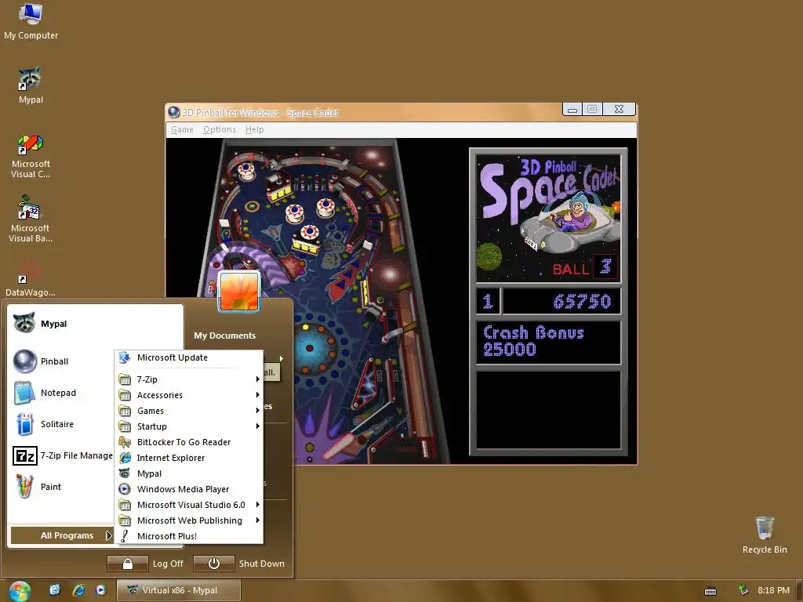Viewport: 803px width, 602px height.
Task: Select the Recycle Bin desktop icon
Action: click(x=765, y=535)
